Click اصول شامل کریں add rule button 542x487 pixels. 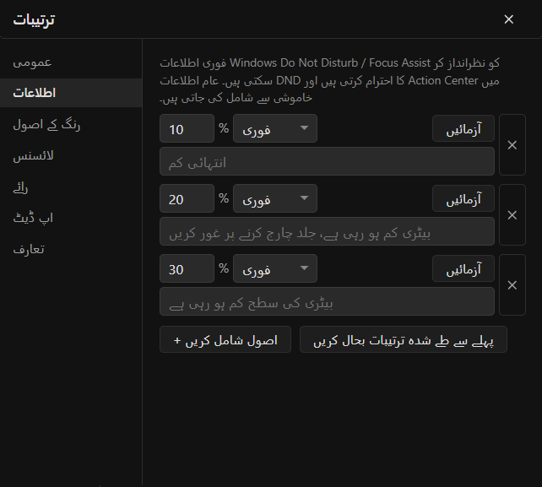[225, 339]
